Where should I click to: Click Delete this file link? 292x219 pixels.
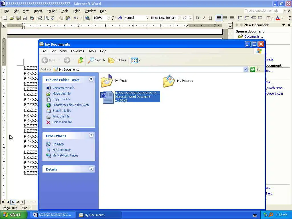(62, 122)
